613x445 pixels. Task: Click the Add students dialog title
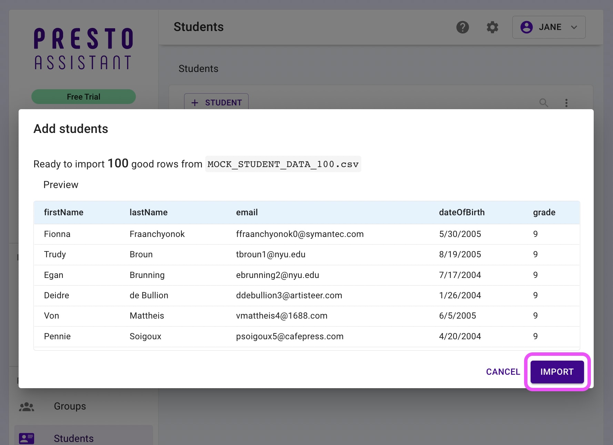pos(71,129)
